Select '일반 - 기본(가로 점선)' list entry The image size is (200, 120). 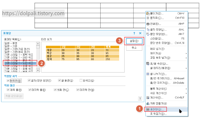pyautogui.click(x=17, y=49)
